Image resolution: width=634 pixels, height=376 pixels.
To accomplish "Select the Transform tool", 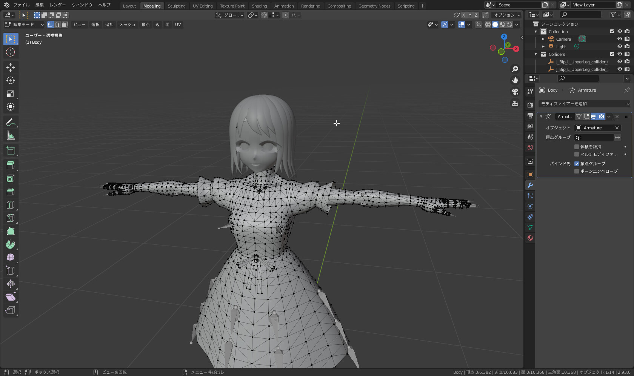I will coord(11,107).
